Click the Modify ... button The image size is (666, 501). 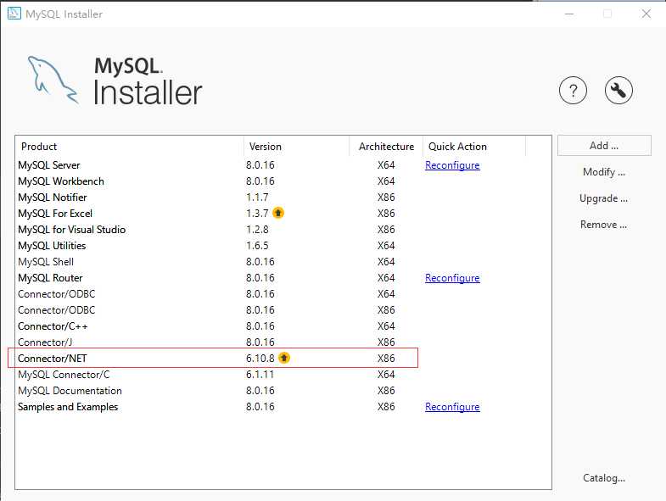click(x=604, y=172)
